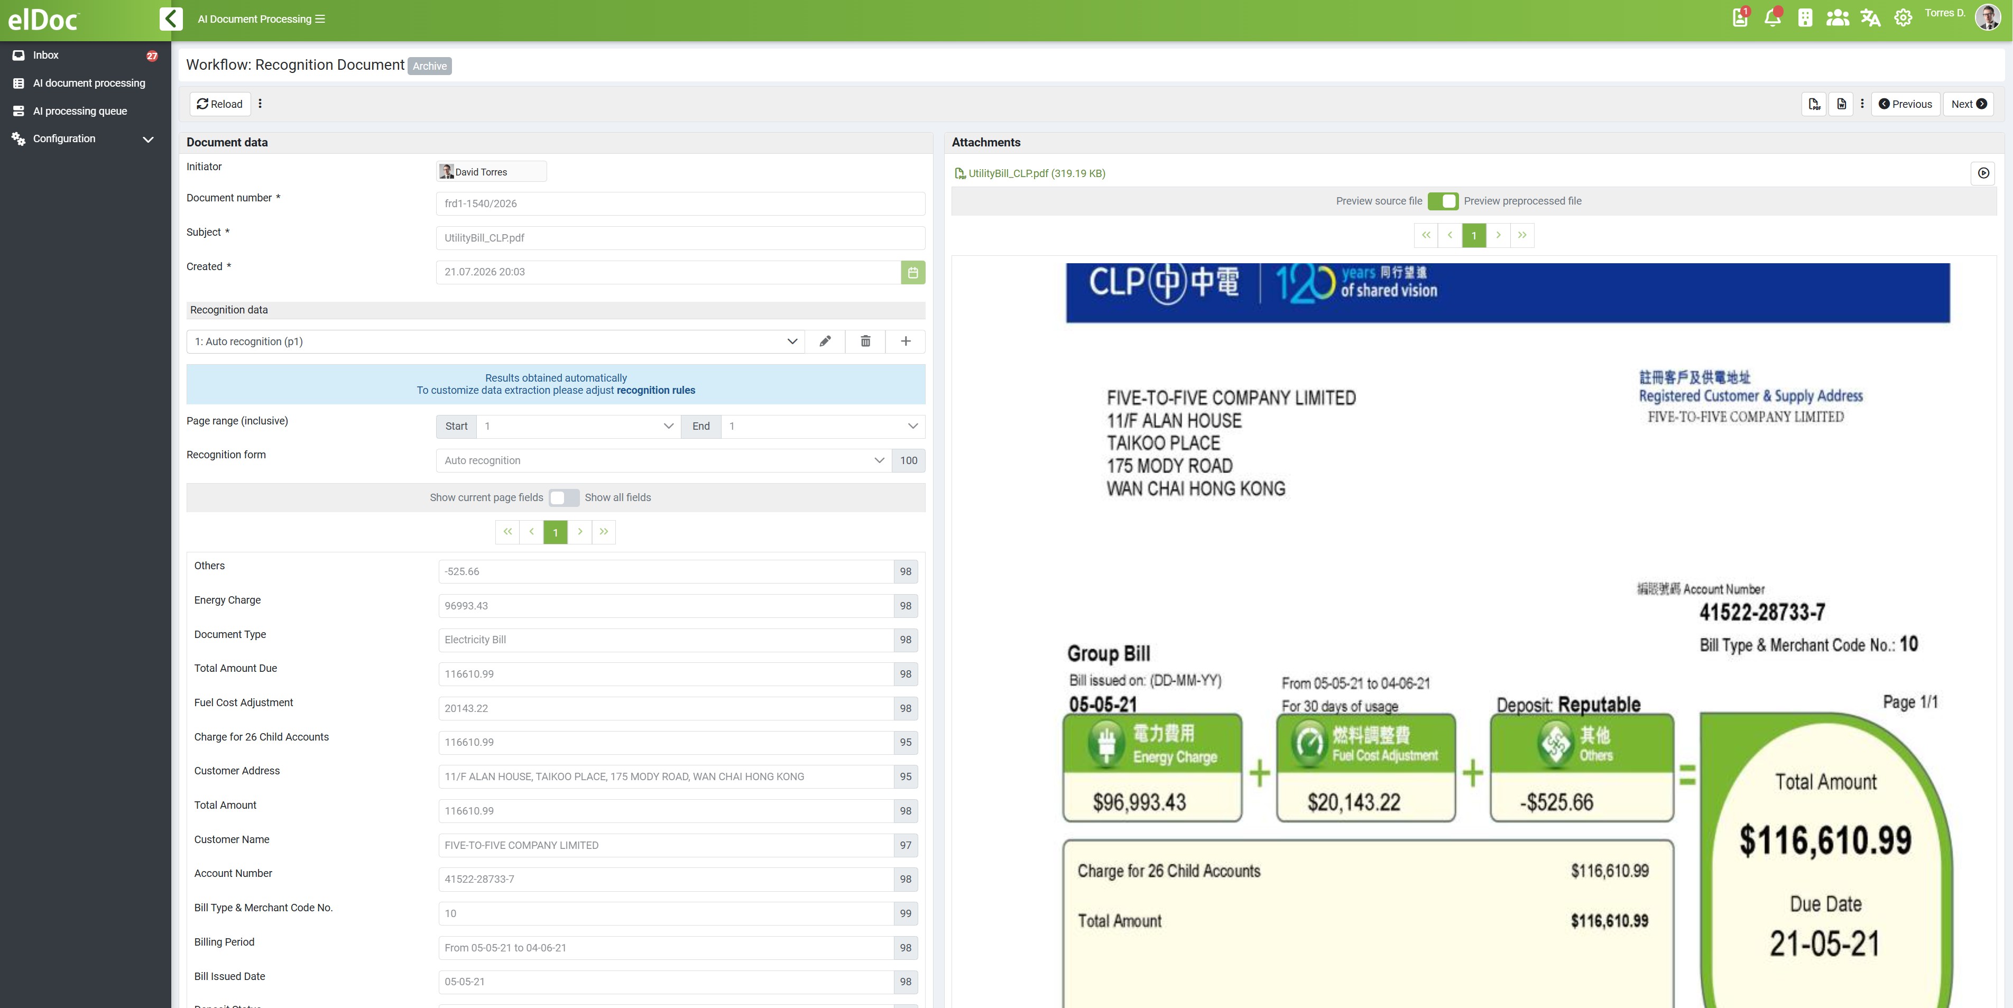Click the Fuel Cost Adjustment field
The height and width of the screenshot is (1008, 2013).
[666, 709]
